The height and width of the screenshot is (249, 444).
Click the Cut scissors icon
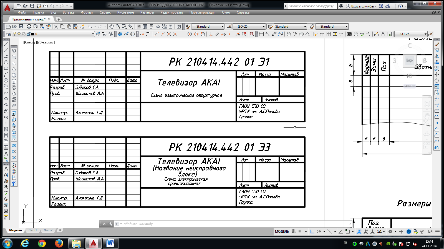pos(56,27)
